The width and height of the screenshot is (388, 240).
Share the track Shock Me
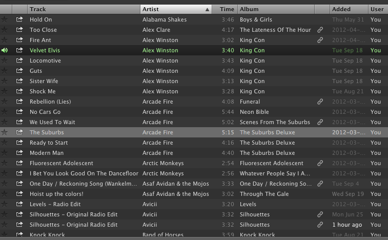tap(19, 91)
